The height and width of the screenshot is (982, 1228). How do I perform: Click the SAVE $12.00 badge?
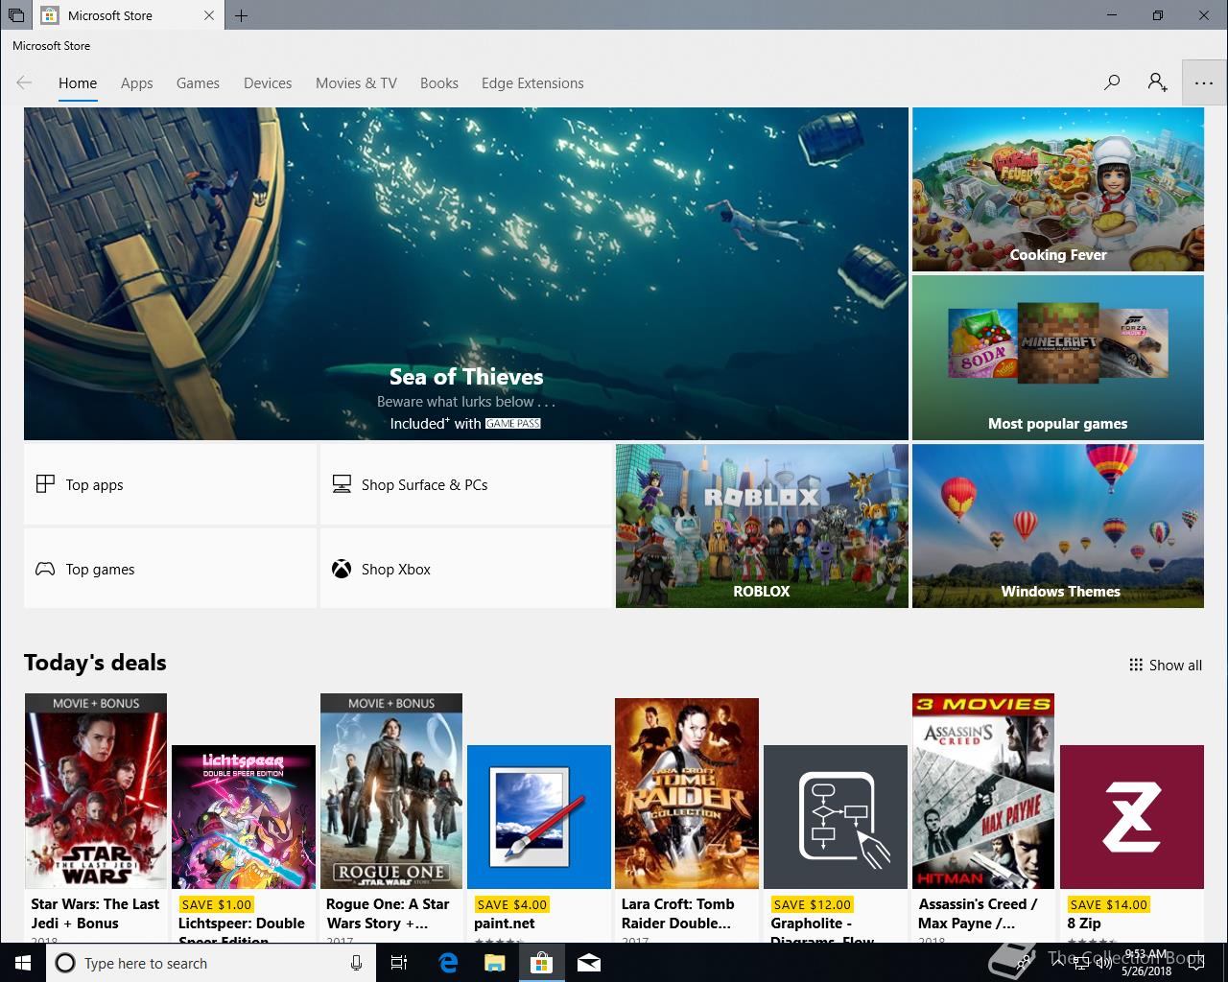click(x=812, y=904)
